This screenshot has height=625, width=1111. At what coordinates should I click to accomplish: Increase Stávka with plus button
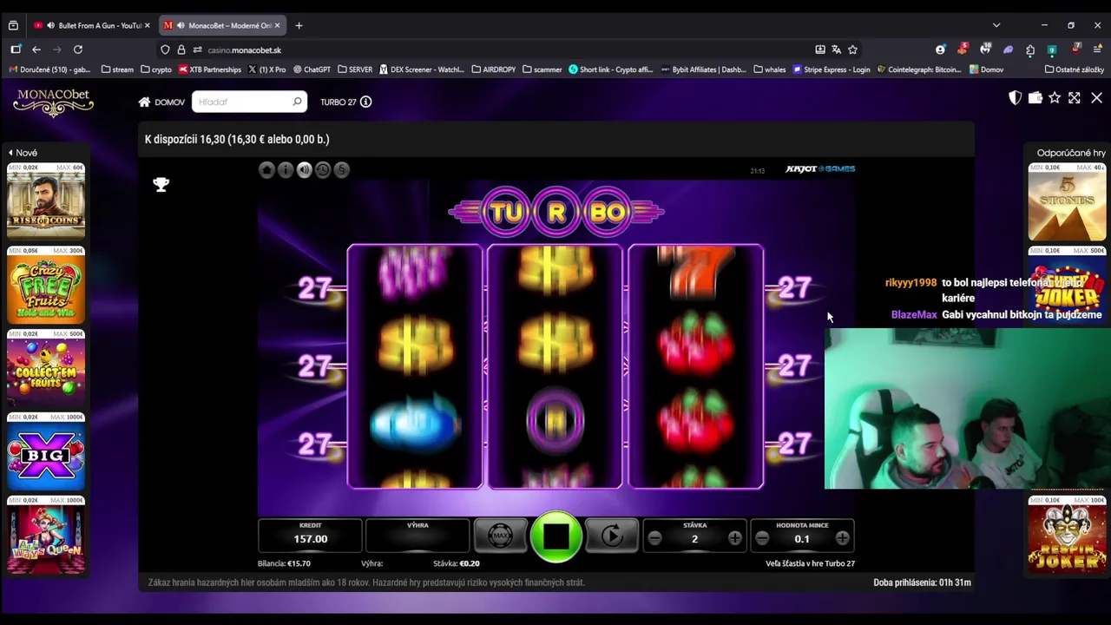point(735,539)
